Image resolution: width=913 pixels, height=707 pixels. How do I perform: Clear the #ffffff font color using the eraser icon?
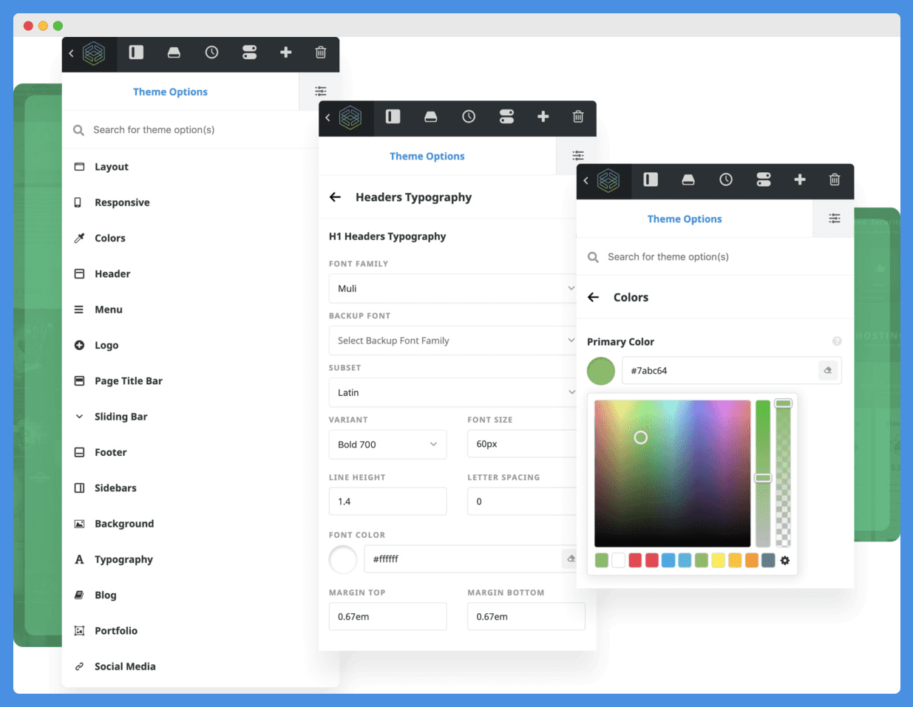[x=570, y=559]
